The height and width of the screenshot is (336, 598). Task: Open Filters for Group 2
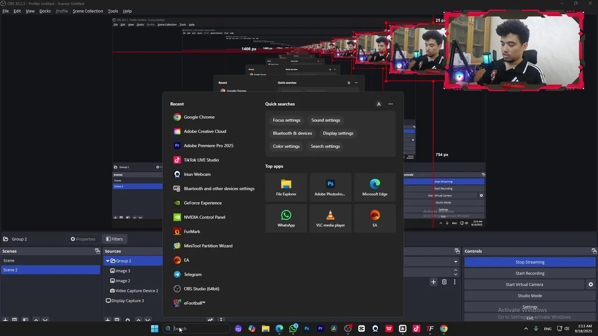click(x=114, y=239)
